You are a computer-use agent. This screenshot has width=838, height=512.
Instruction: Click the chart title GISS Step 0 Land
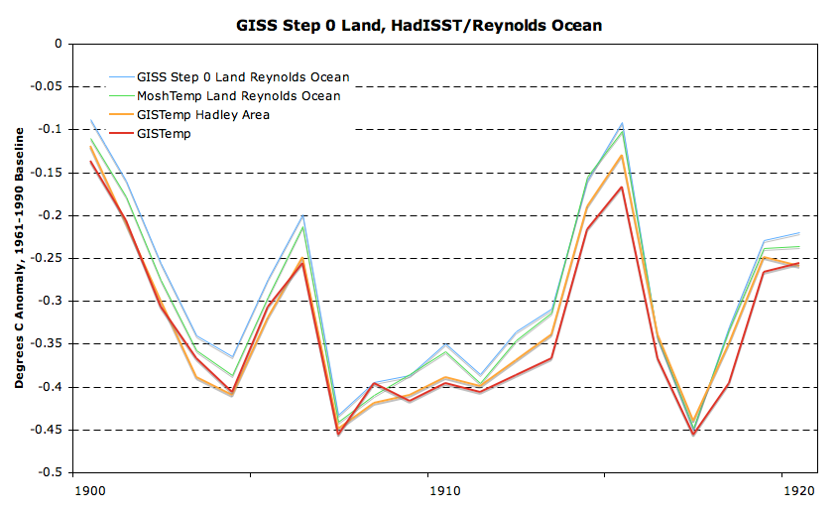419,25
